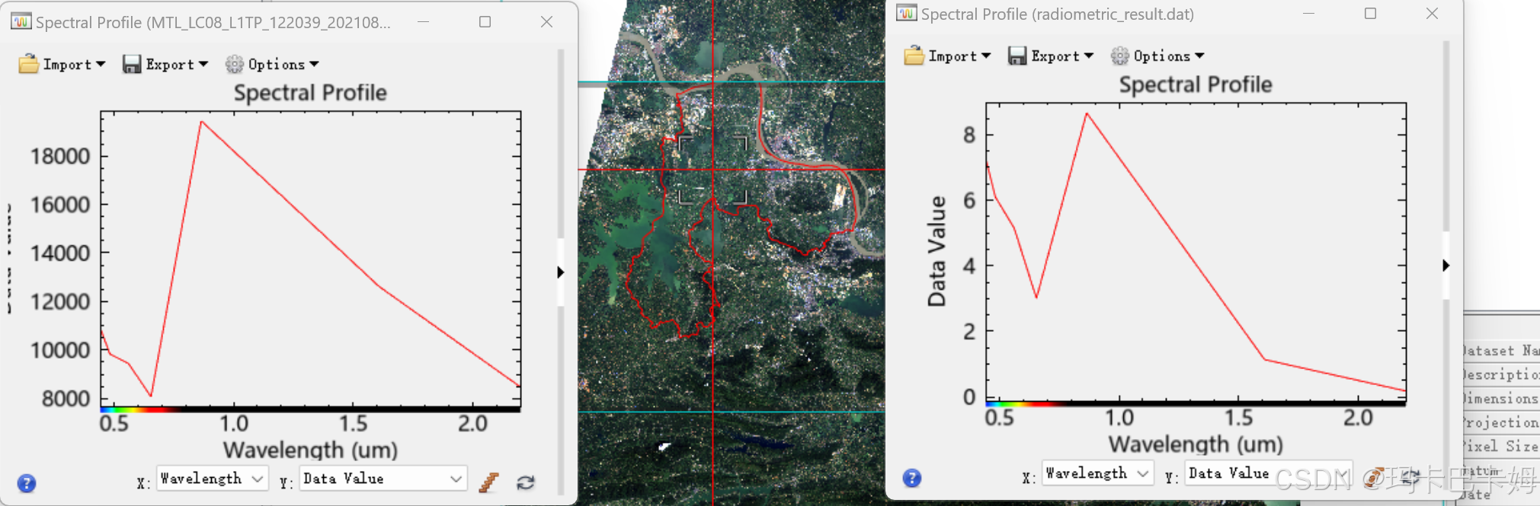Click the Dimensions row in metadata panel

pyautogui.click(x=1501, y=398)
